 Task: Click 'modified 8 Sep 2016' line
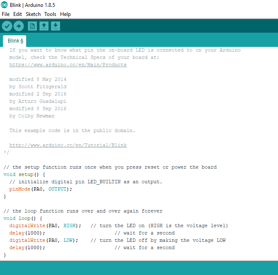(38, 108)
